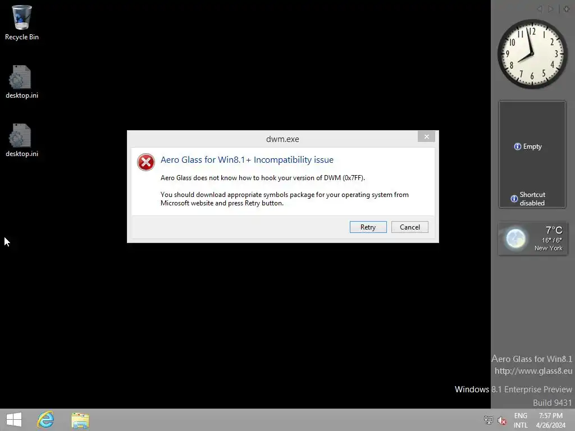The image size is (575, 431).
Task: Click the 7°C temperature reading
Action: click(x=554, y=230)
